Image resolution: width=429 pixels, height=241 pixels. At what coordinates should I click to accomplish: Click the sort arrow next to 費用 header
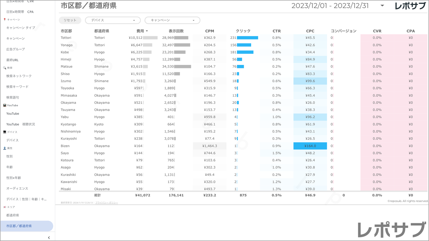coord(147,31)
